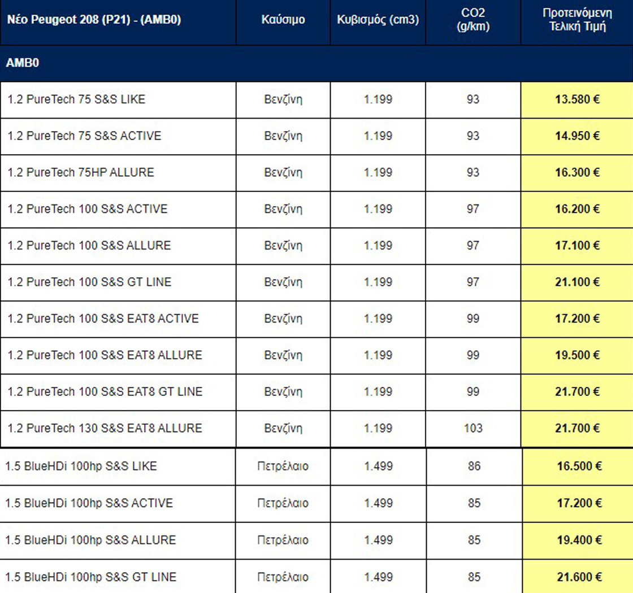
Task: Click 1.199 in the 100 S&S GT LINE row
Action: point(378,282)
